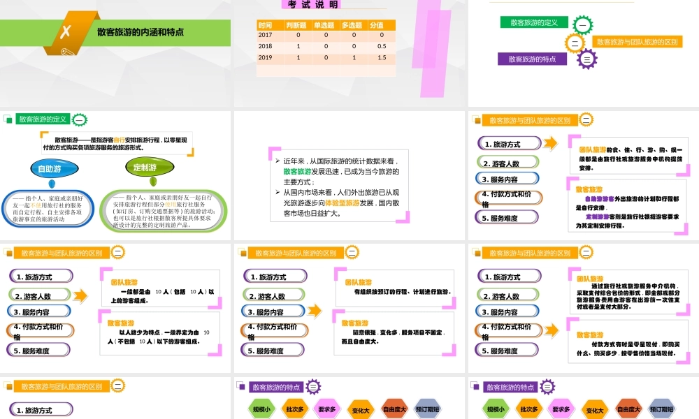
Task: Click the 团队旅游 box about 食、住、行、游、购、娱
Action: 629,156
